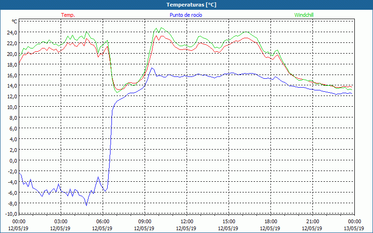Click the 8,0 y-axis value

(13, 118)
